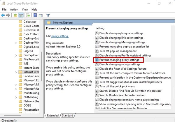Viewport: 175px width, 122px height.
Task: Click the Edge UI folder icon
Action: coord(20,51)
